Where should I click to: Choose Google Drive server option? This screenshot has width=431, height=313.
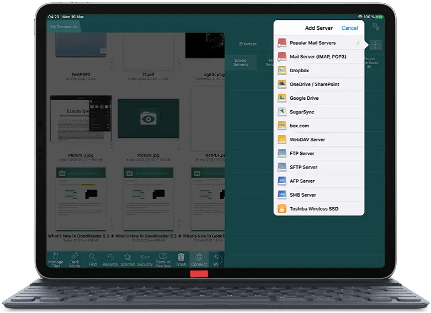[319, 98]
